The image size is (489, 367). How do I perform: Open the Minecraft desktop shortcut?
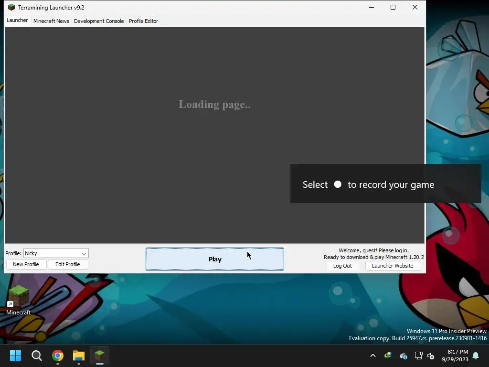click(19, 300)
